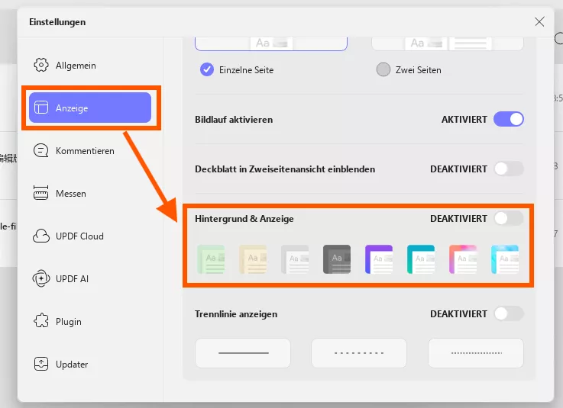Open the Plugin settings section
This screenshot has width=563, height=408.
(90, 321)
